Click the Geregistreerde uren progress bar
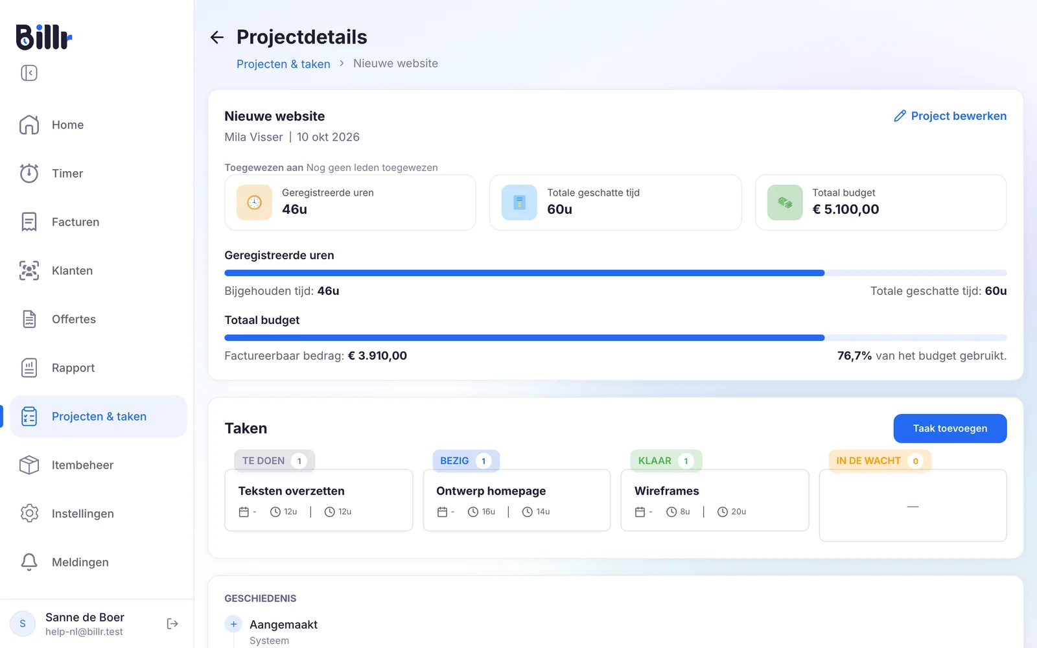 click(616, 273)
